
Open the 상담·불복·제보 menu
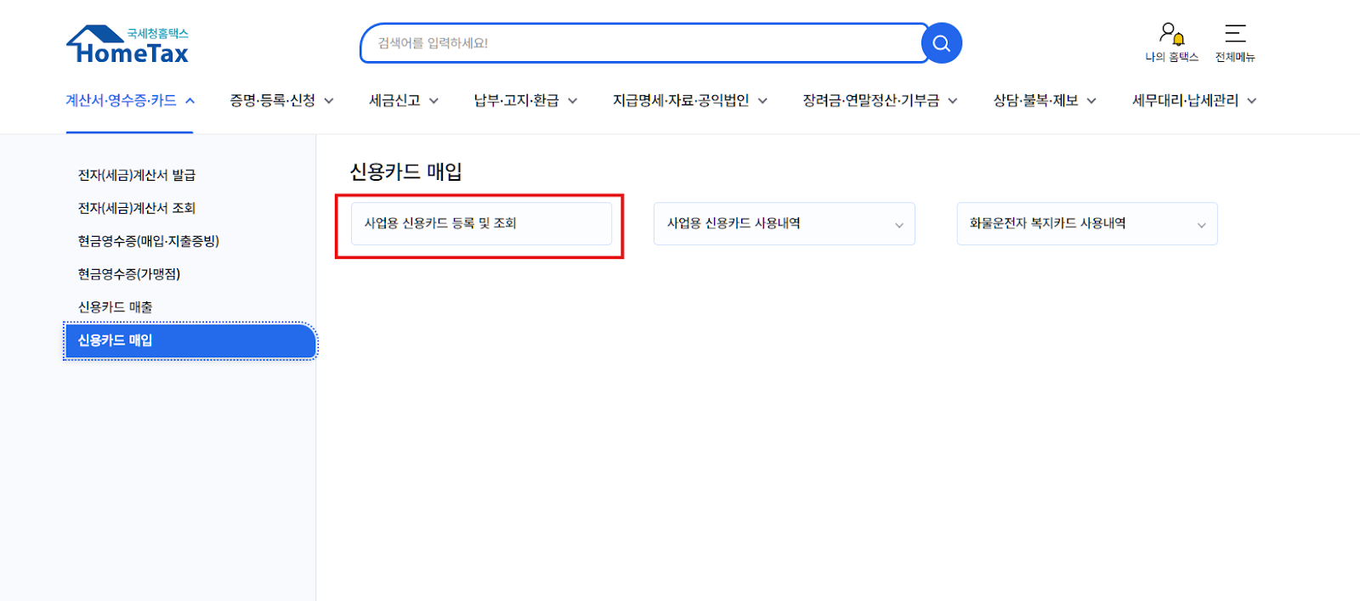1044,101
